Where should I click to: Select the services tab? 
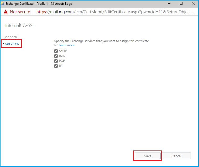12,44
